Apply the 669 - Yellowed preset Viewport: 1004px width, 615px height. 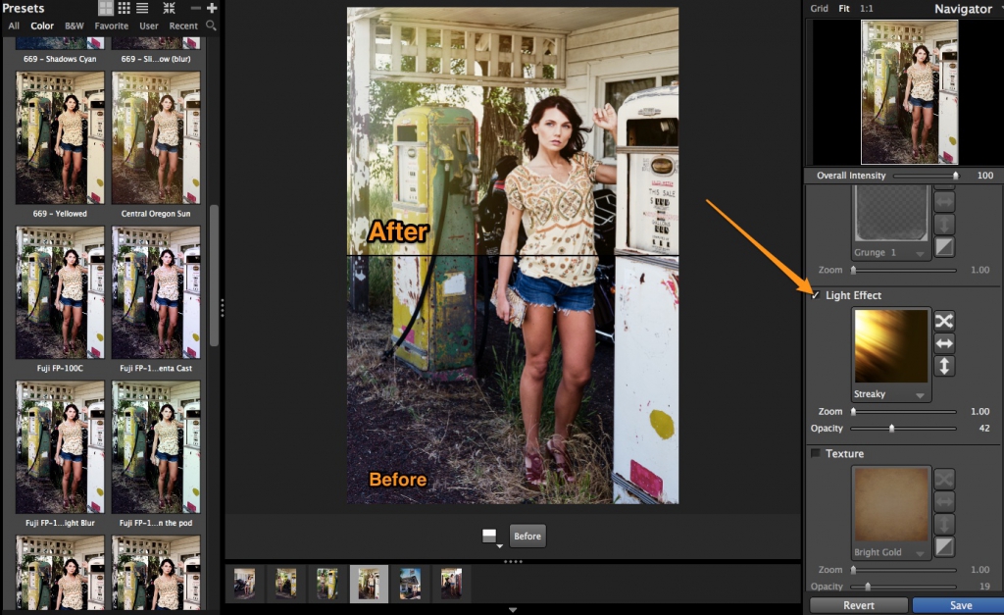click(60, 137)
